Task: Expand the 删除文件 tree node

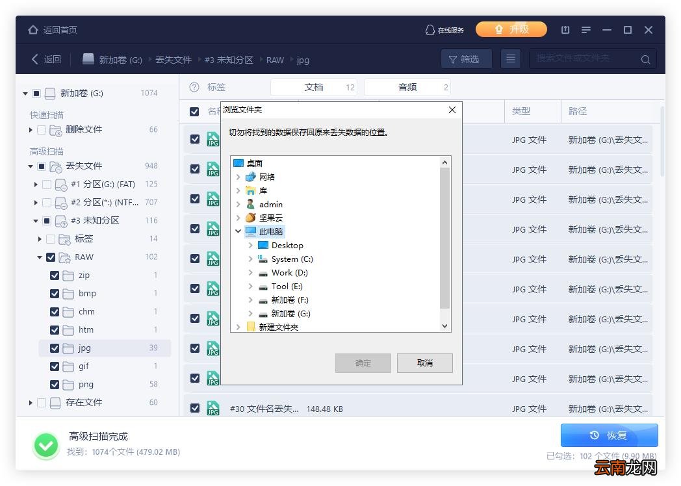Action: (x=31, y=130)
